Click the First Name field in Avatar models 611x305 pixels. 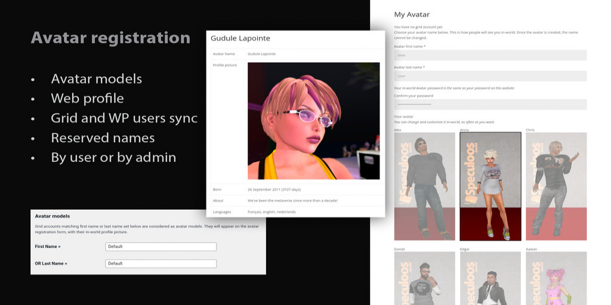click(161, 247)
